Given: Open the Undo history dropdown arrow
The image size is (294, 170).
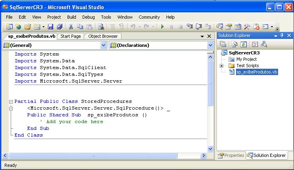Looking at the screenshot, I should (139, 27).
